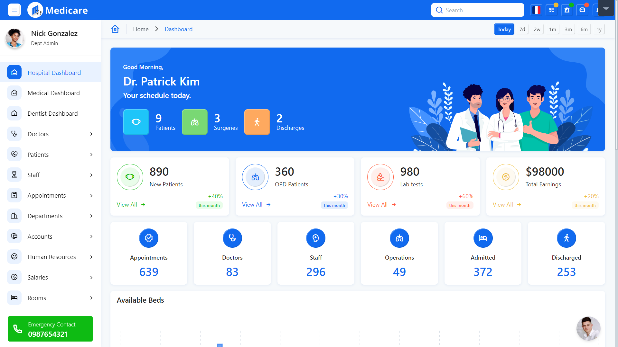The width and height of the screenshot is (618, 347).
Task: Select the Appointments circle icon
Action: click(x=148, y=238)
